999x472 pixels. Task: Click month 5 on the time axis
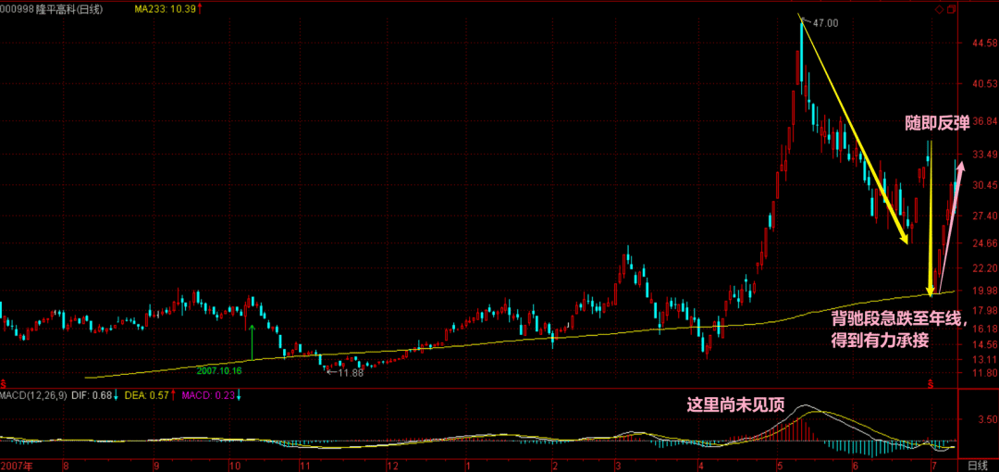click(x=779, y=463)
